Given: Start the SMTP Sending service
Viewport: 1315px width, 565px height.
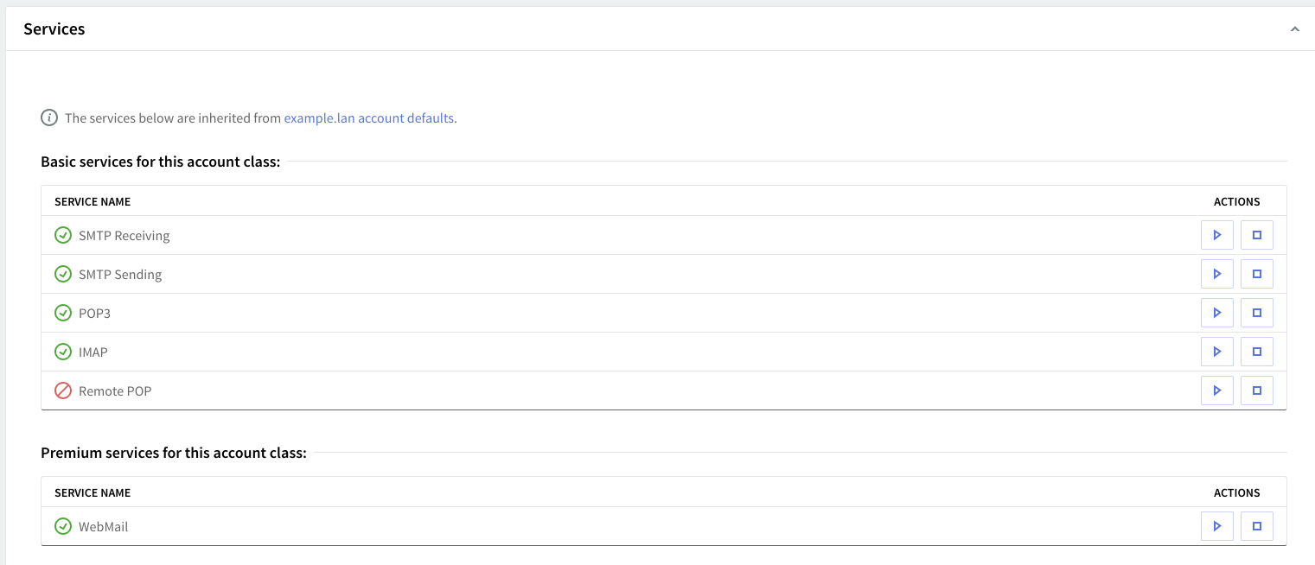Looking at the screenshot, I should click(1216, 274).
